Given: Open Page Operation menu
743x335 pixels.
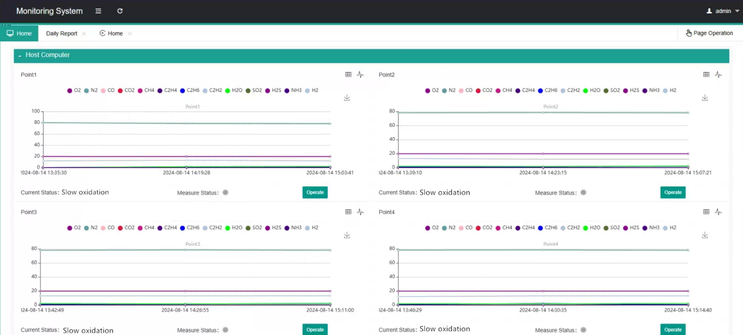Looking at the screenshot, I should (709, 33).
